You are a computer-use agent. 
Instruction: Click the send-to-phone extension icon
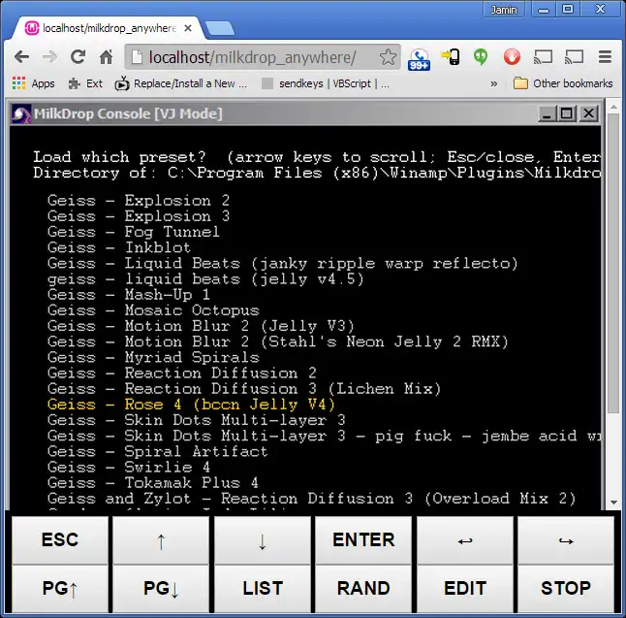click(451, 57)
